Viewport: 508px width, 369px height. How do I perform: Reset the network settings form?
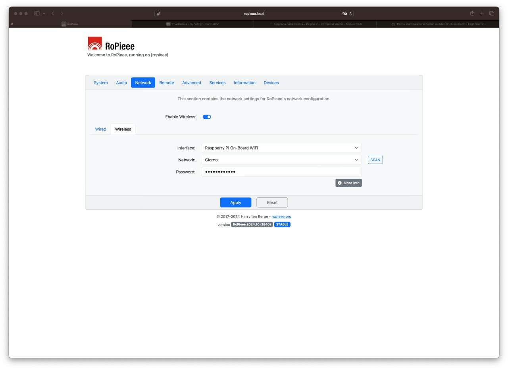point(272,203)
